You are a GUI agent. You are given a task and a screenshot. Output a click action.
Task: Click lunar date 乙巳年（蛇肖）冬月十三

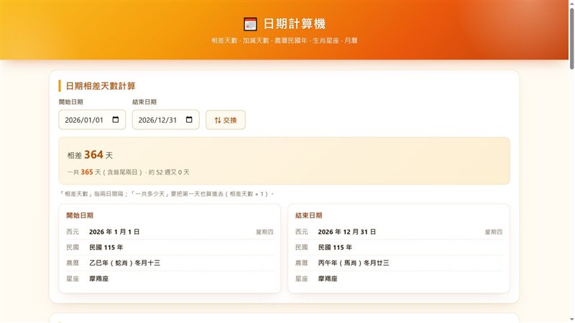(124, 263)
